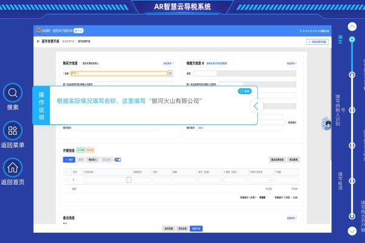Viewport: 365px width, 243px height.
Task: Click the blue 发票开具 button at bottom
Action: (196, 228)
